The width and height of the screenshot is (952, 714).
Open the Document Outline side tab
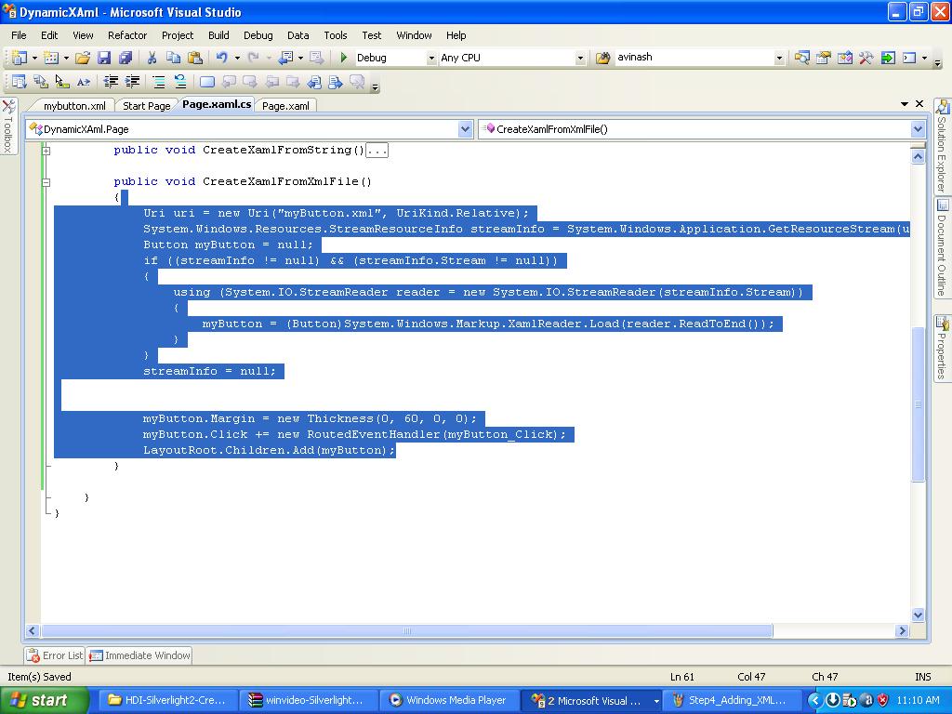[942, 247]
